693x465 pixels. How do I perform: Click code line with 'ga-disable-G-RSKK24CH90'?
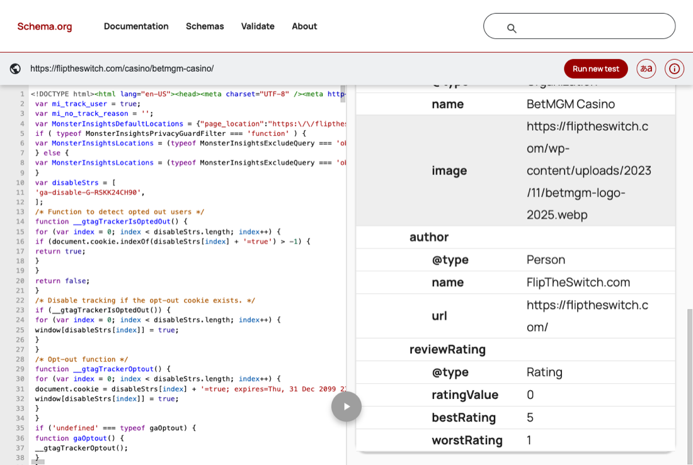pyautogui.click(x=89, y=193)
